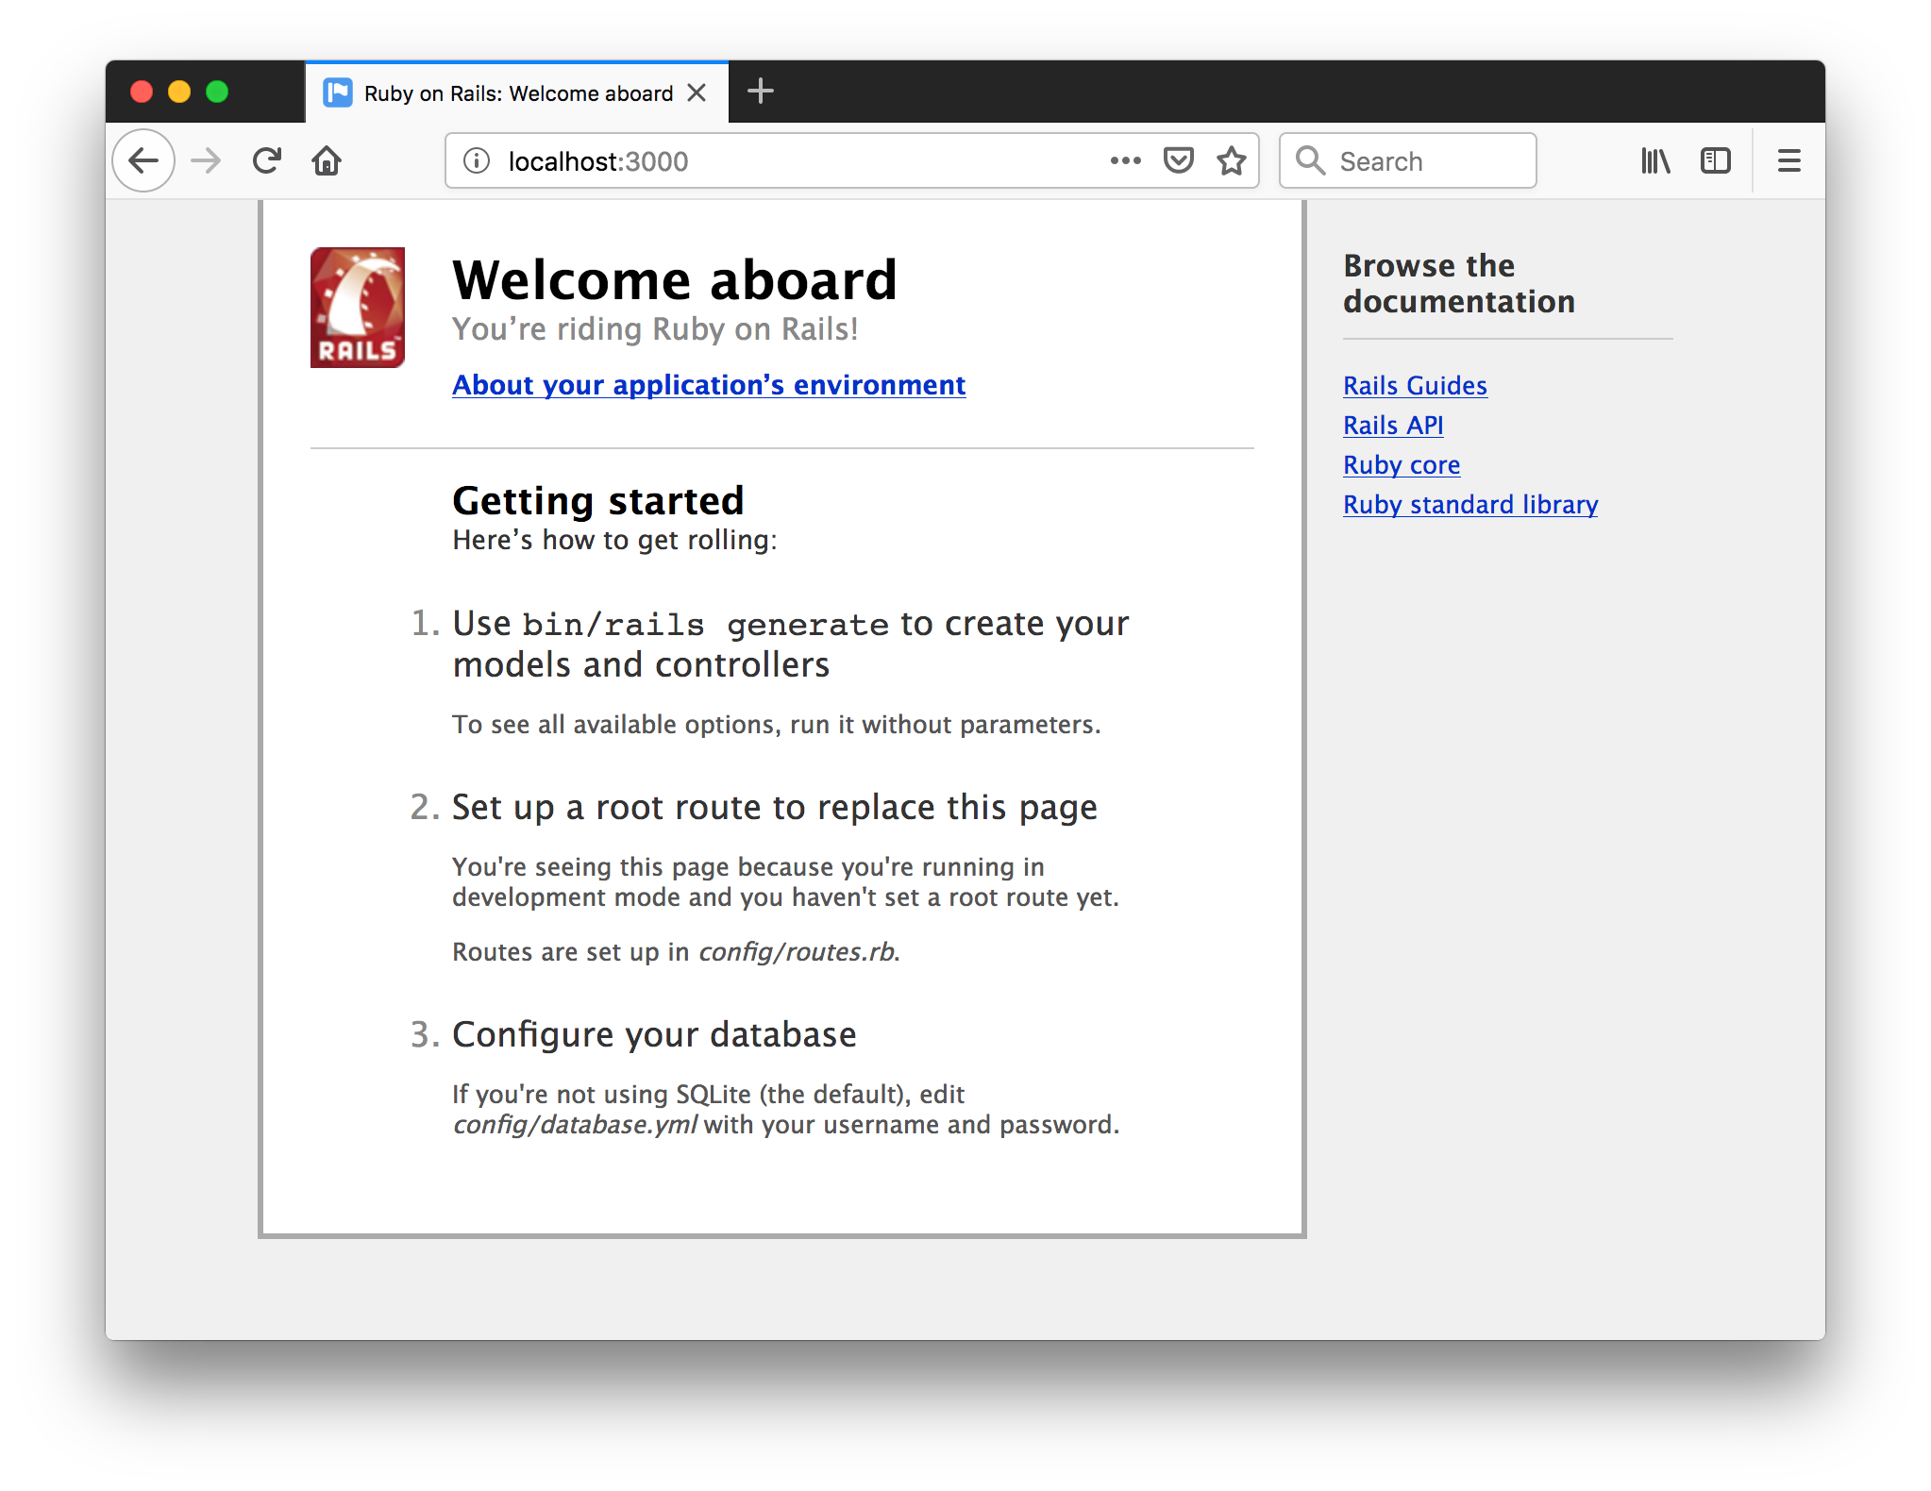Click the forward arrow navigation button
This screenshot has width=1931, height=1491.
tap(206, 160)
